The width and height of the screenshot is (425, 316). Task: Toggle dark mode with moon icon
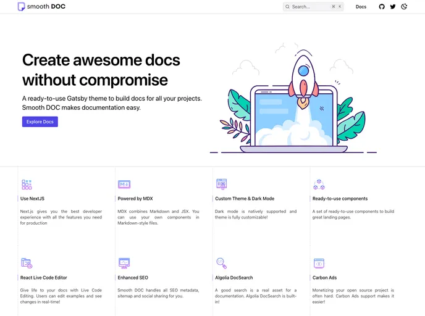(405, 7)
